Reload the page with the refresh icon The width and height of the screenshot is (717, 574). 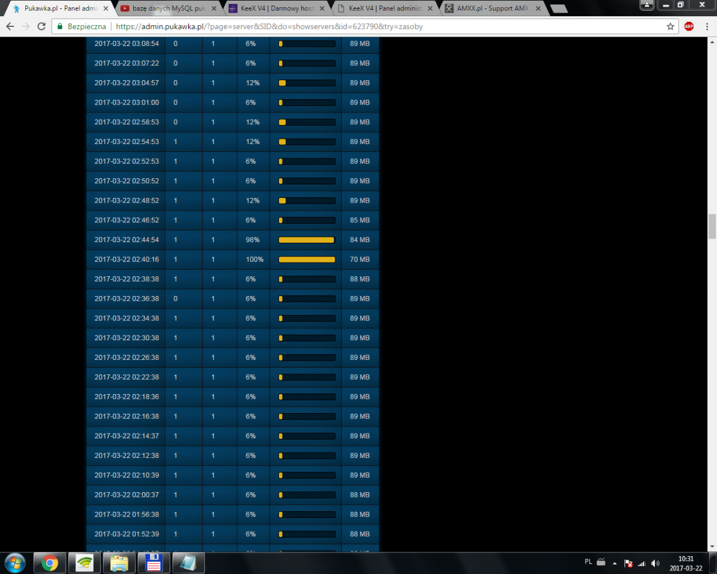coord(41,27)
